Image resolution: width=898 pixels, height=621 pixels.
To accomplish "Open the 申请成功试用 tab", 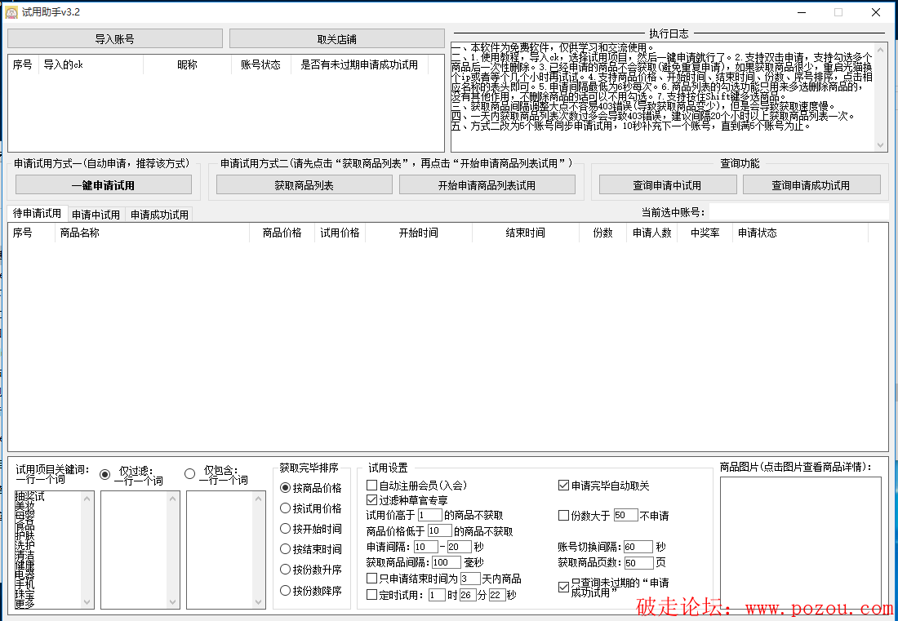I will (159, 215).
